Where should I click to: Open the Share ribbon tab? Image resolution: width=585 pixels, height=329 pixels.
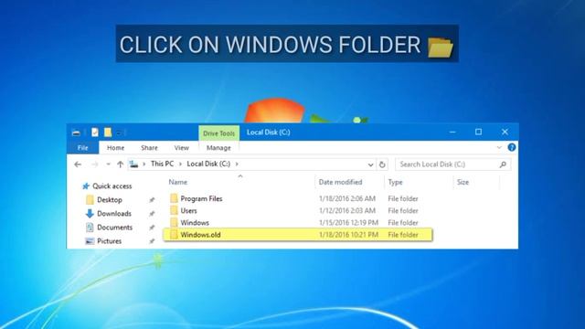click(x=149, y=148)
